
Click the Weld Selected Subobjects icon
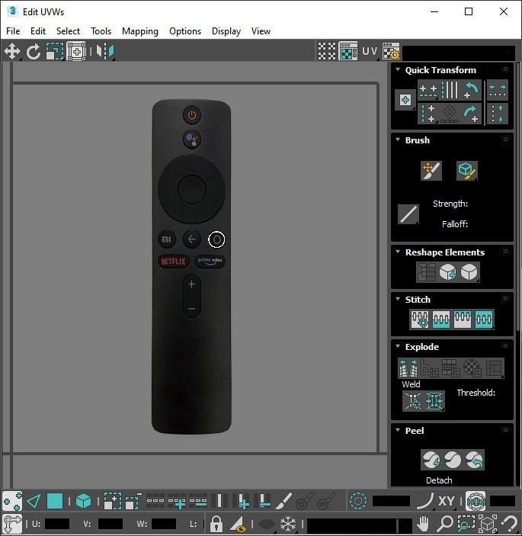click(434, 400)
